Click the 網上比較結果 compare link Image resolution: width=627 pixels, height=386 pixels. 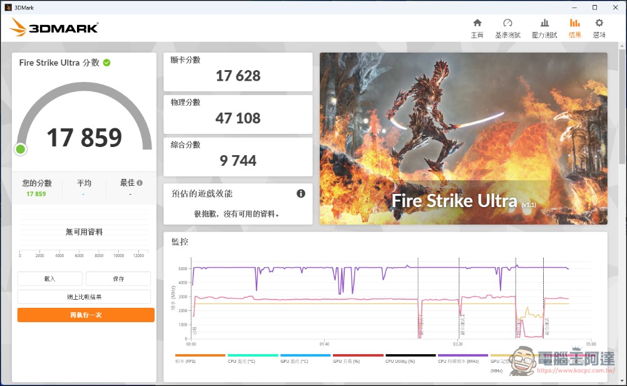click(85, 297)
